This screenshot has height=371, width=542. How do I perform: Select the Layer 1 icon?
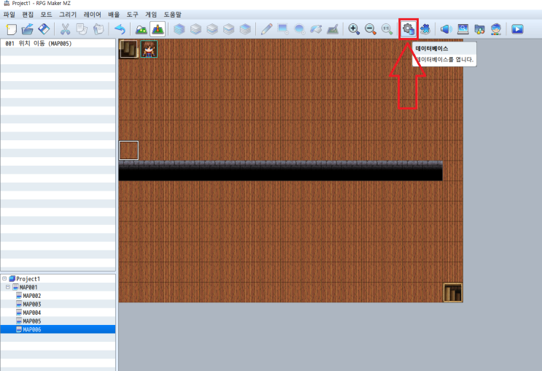(195, 29)
